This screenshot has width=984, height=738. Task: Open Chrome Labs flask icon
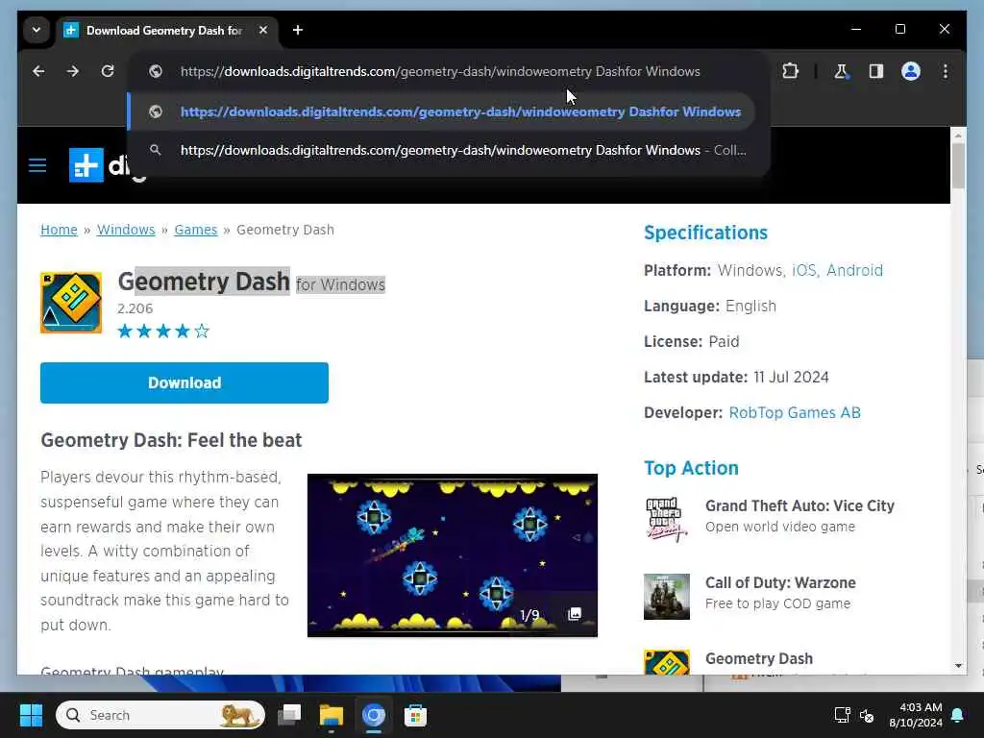[841, 71]
